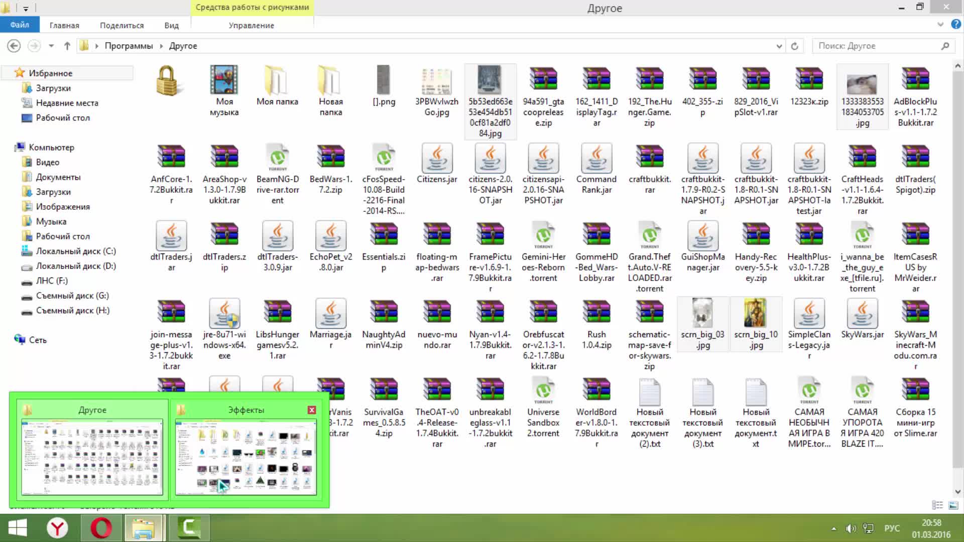Open Сеть in navigation pane

(38, 340)
